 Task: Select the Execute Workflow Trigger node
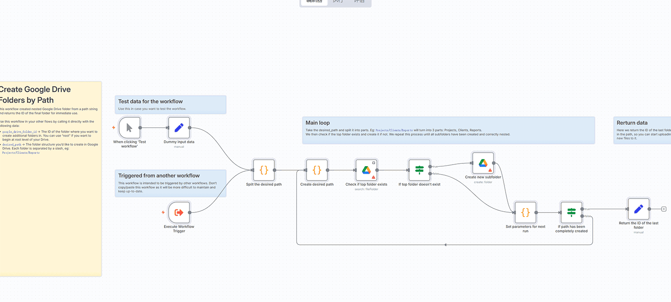coord(179,213)
